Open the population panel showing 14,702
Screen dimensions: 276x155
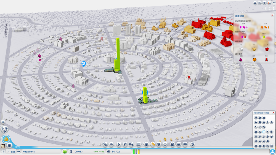(119, 151)
